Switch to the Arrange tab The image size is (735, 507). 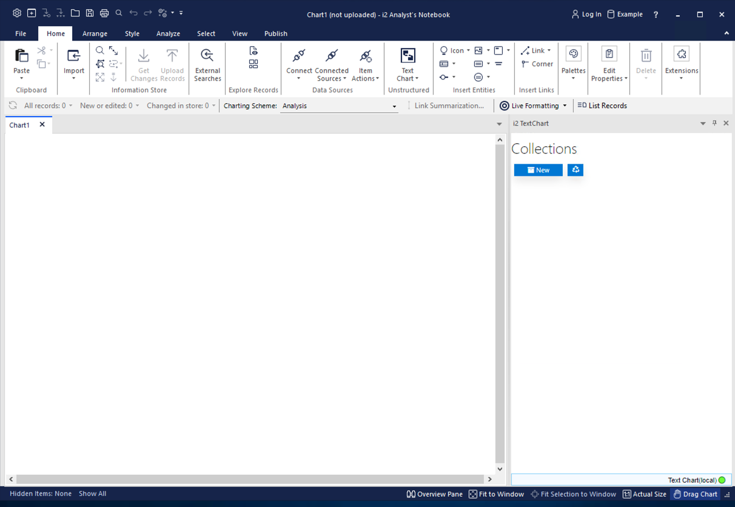point(95,34)
